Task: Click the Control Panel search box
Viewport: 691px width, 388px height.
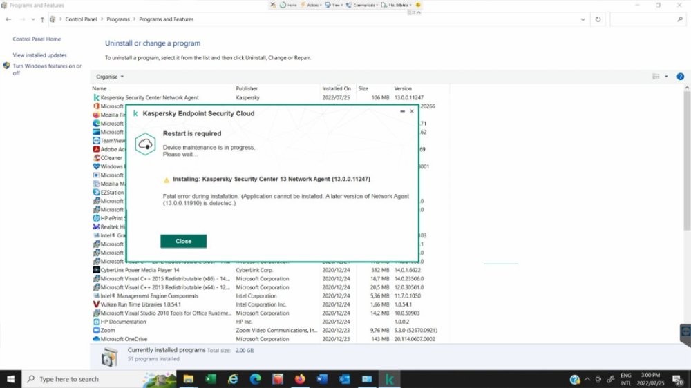Action: click(647, 19)
